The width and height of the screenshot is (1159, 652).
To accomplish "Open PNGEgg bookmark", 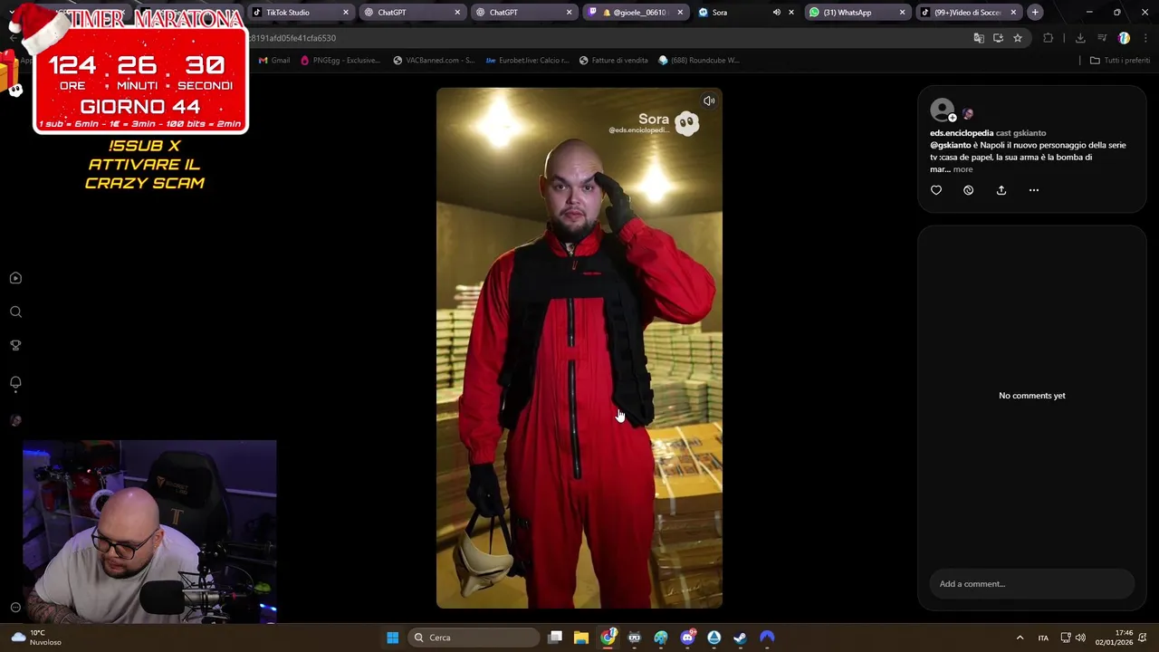I will [340, 61].
